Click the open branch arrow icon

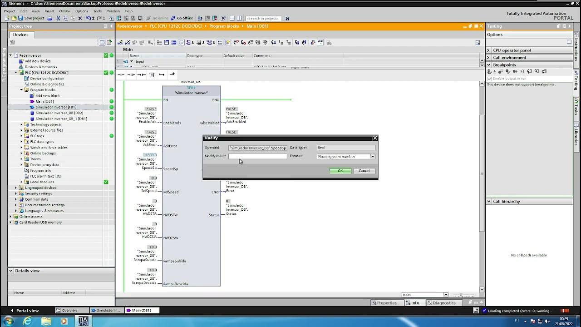[162, 74]
